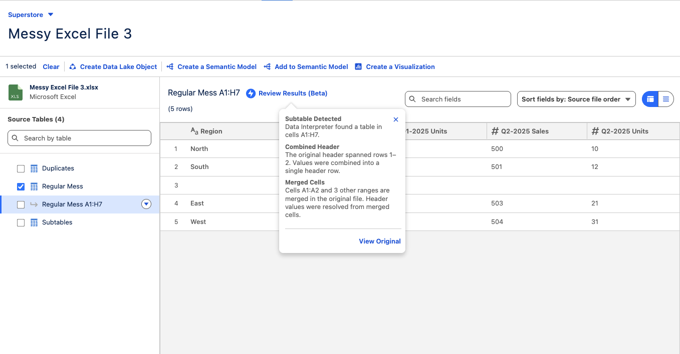Check the Subtables table checkbox
The image size is (680, 354).
pyautogui.click(x=21, y=222)
